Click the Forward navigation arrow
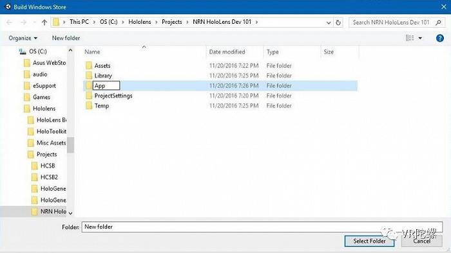The image size is (451, 253). click(x=24, y=22)
